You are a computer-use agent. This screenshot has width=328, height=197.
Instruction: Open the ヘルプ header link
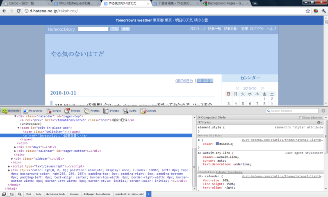[271, 29]
